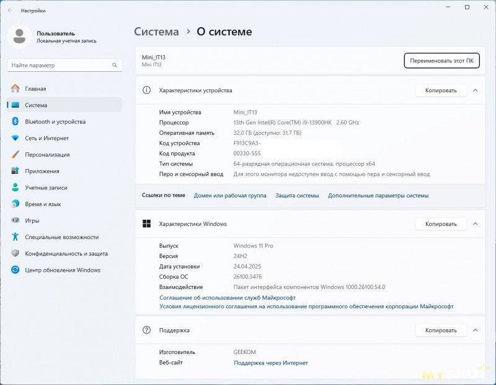
Task: Open the Приложения settings page
Action: pyautogui.click(x=64, y=171)
